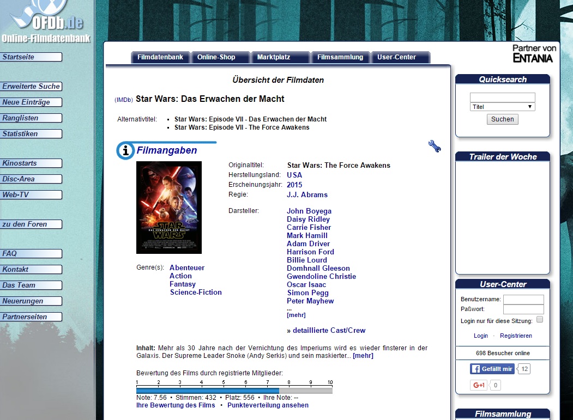The height and width of the screenshot is (420, 573).
Task: Click Punkteverteilung ansehen link
Action: (x=268, y=405)
